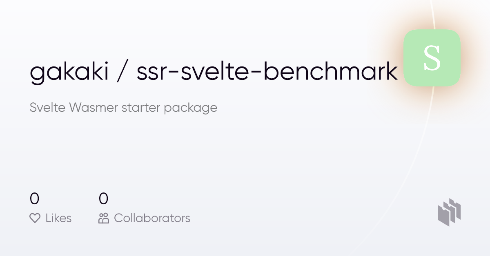
Task: Open the Wasmer logo in the corner
Action: 449,212
